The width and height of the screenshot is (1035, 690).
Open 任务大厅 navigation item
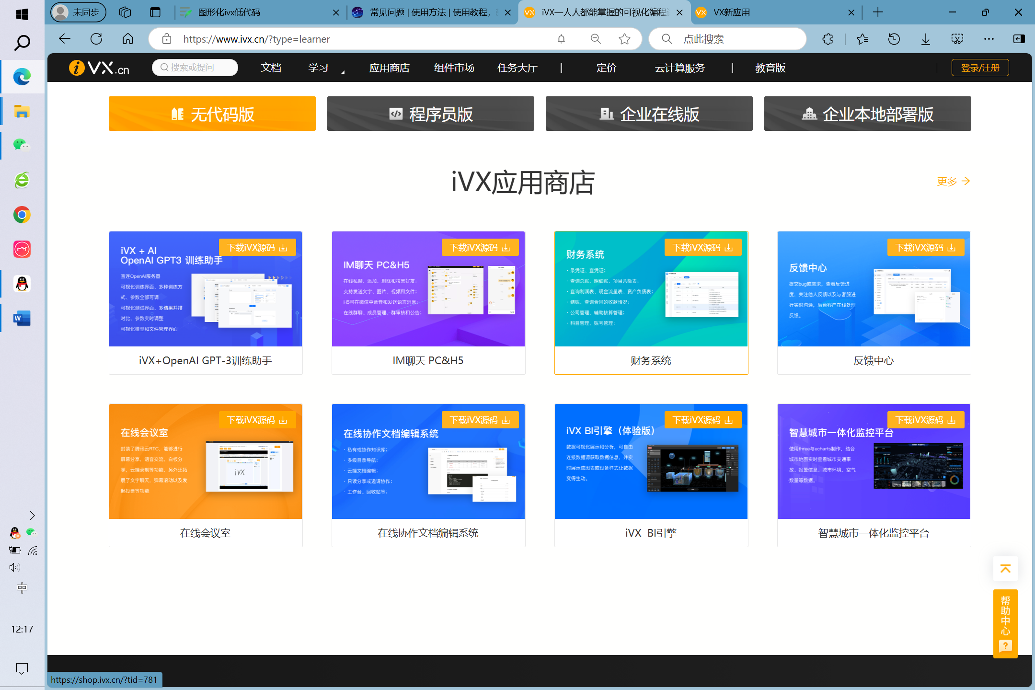point(517,68)
